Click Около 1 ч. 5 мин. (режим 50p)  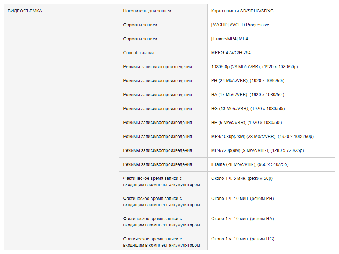(242, 178)
